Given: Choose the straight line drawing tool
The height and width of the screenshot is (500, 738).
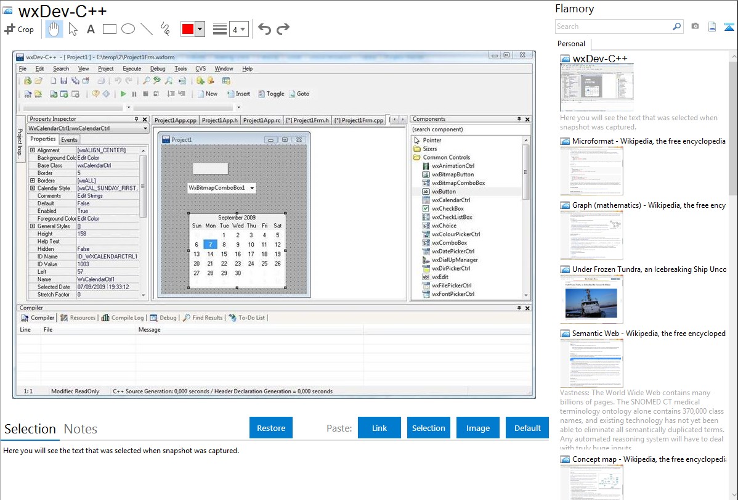Looking at the screenshot, I should point(147,29).
